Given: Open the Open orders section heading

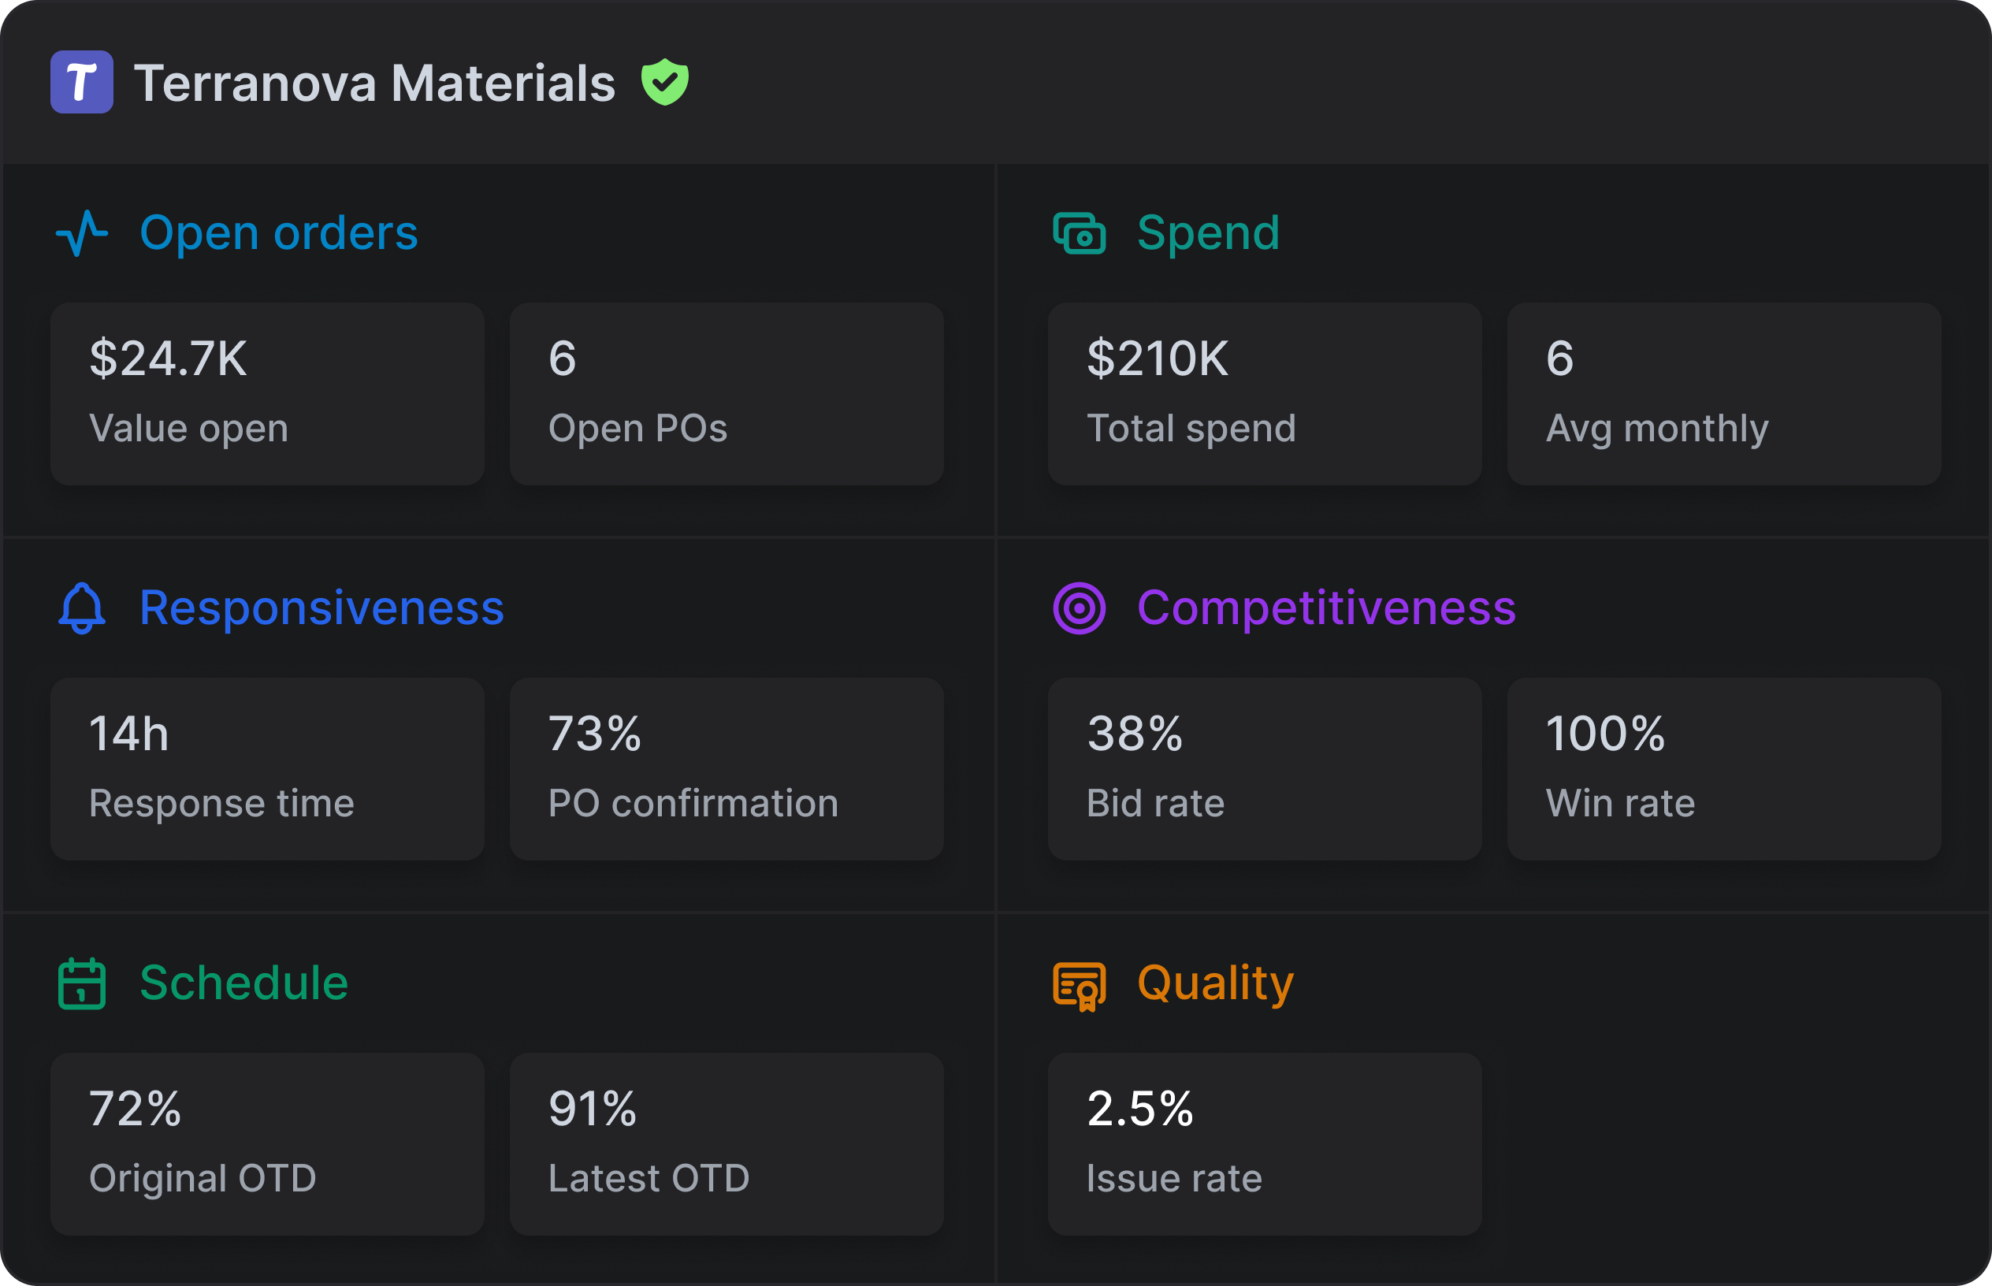Looking at the screenshot, I should coord(278,233).
